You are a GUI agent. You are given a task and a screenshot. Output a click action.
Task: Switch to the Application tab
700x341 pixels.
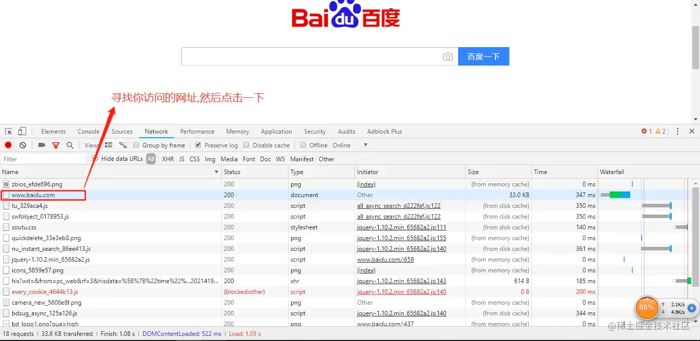(276, 132)
